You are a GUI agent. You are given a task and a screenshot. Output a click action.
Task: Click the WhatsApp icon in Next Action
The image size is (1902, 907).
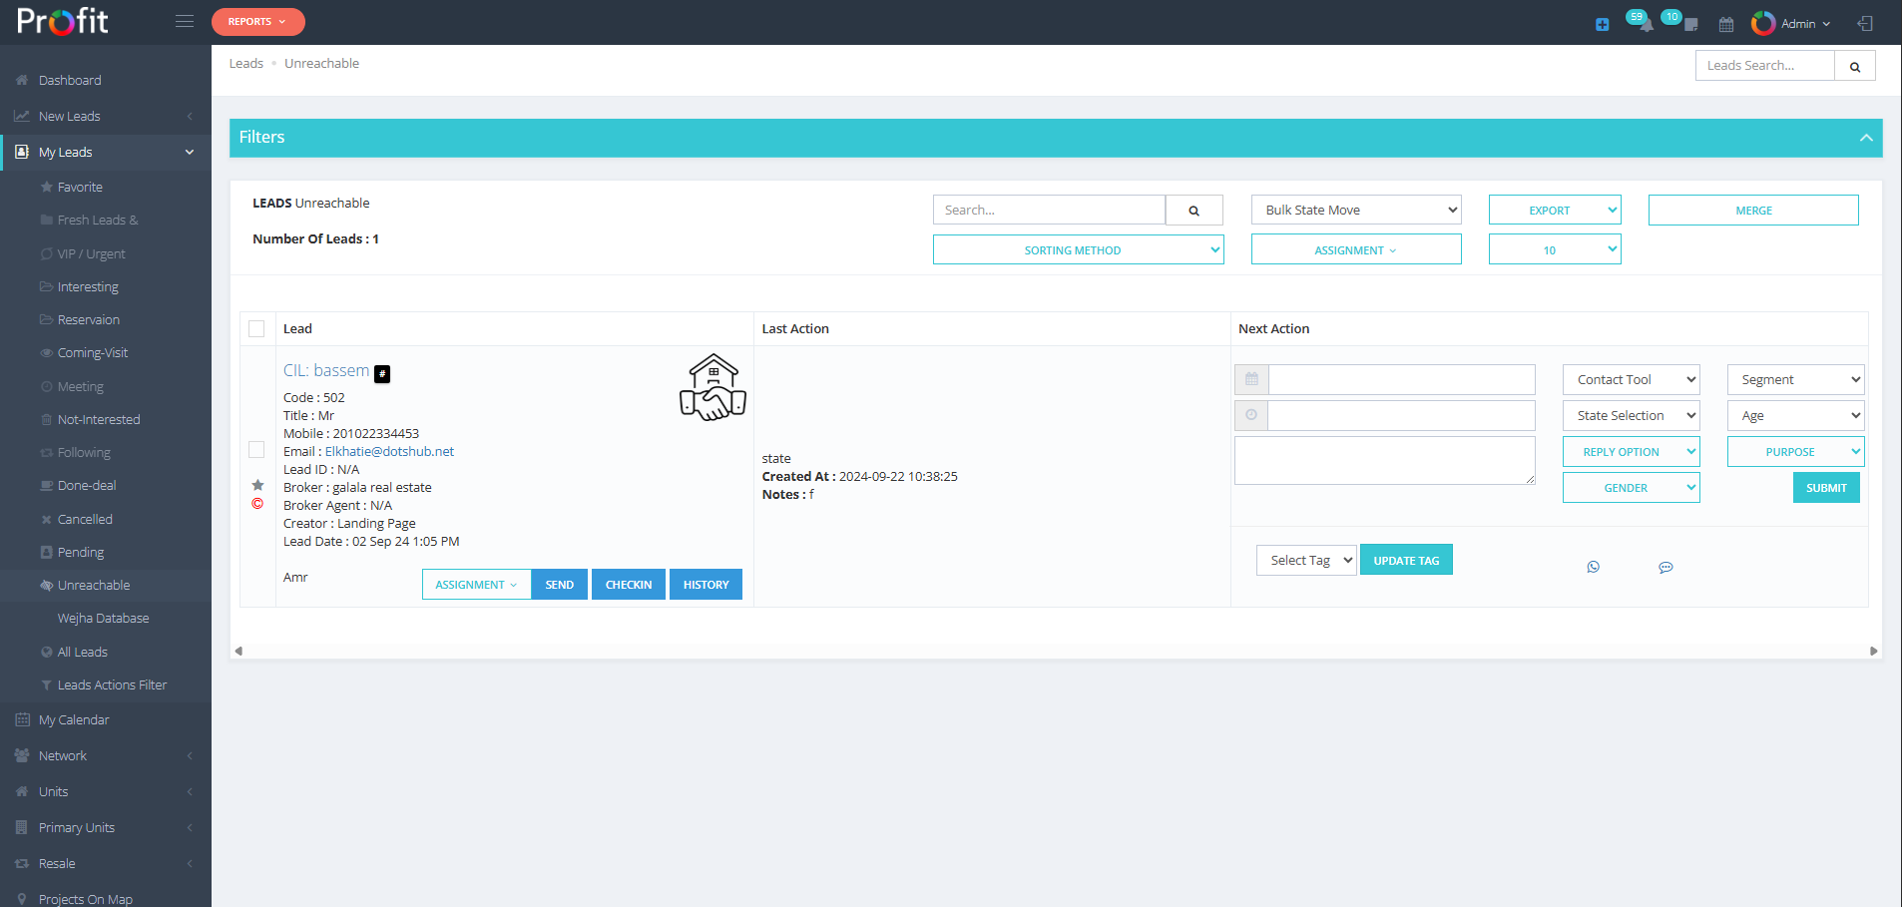pos(1593,567)
